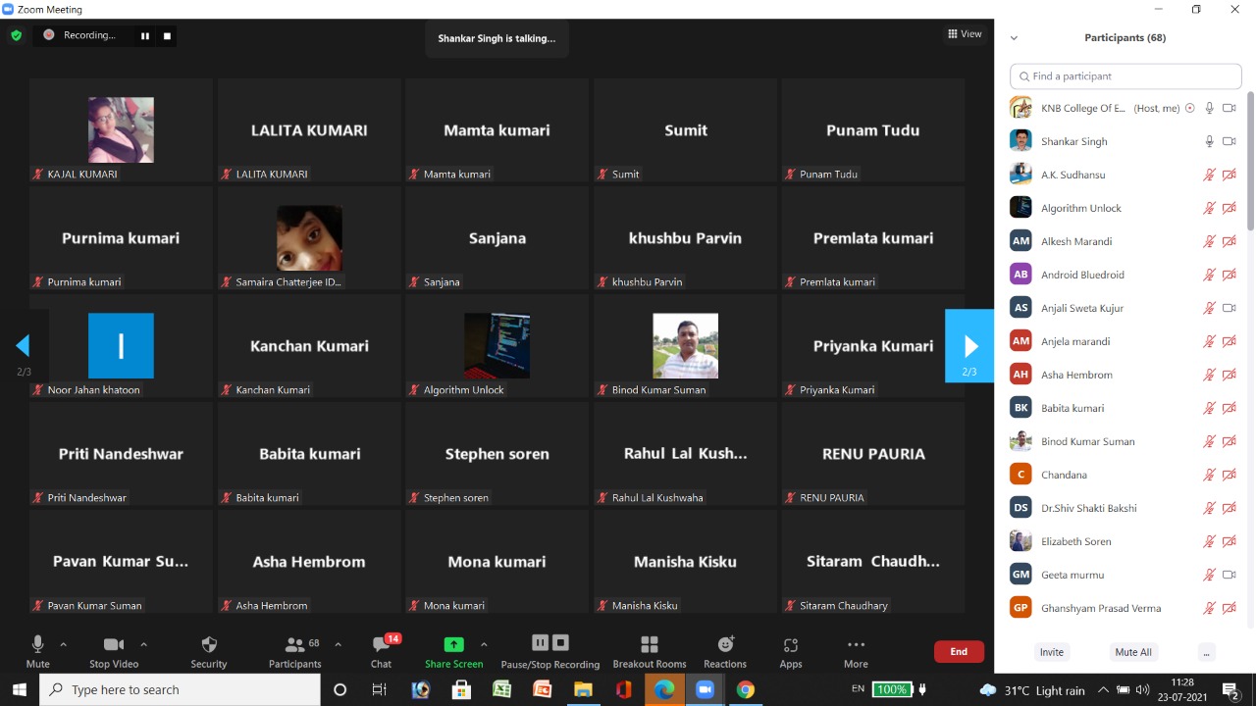Expand the arrow beside Participants button

click(x=338, y=644)
